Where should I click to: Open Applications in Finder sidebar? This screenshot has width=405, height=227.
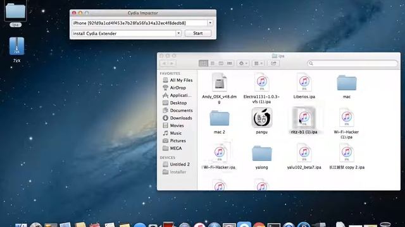coord(177,95)
